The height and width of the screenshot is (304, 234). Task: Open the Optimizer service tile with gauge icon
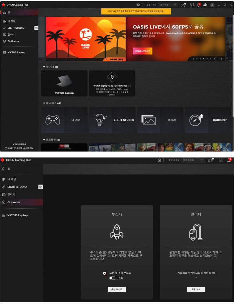click(208, 120)
